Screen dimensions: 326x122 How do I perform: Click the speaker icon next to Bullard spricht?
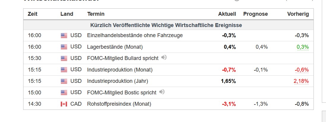pyautogui.click(x=164, y=57)
